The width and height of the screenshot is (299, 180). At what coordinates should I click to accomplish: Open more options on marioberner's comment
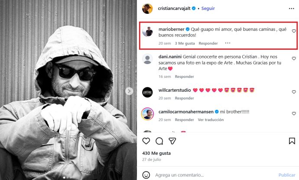pos(227,43)
